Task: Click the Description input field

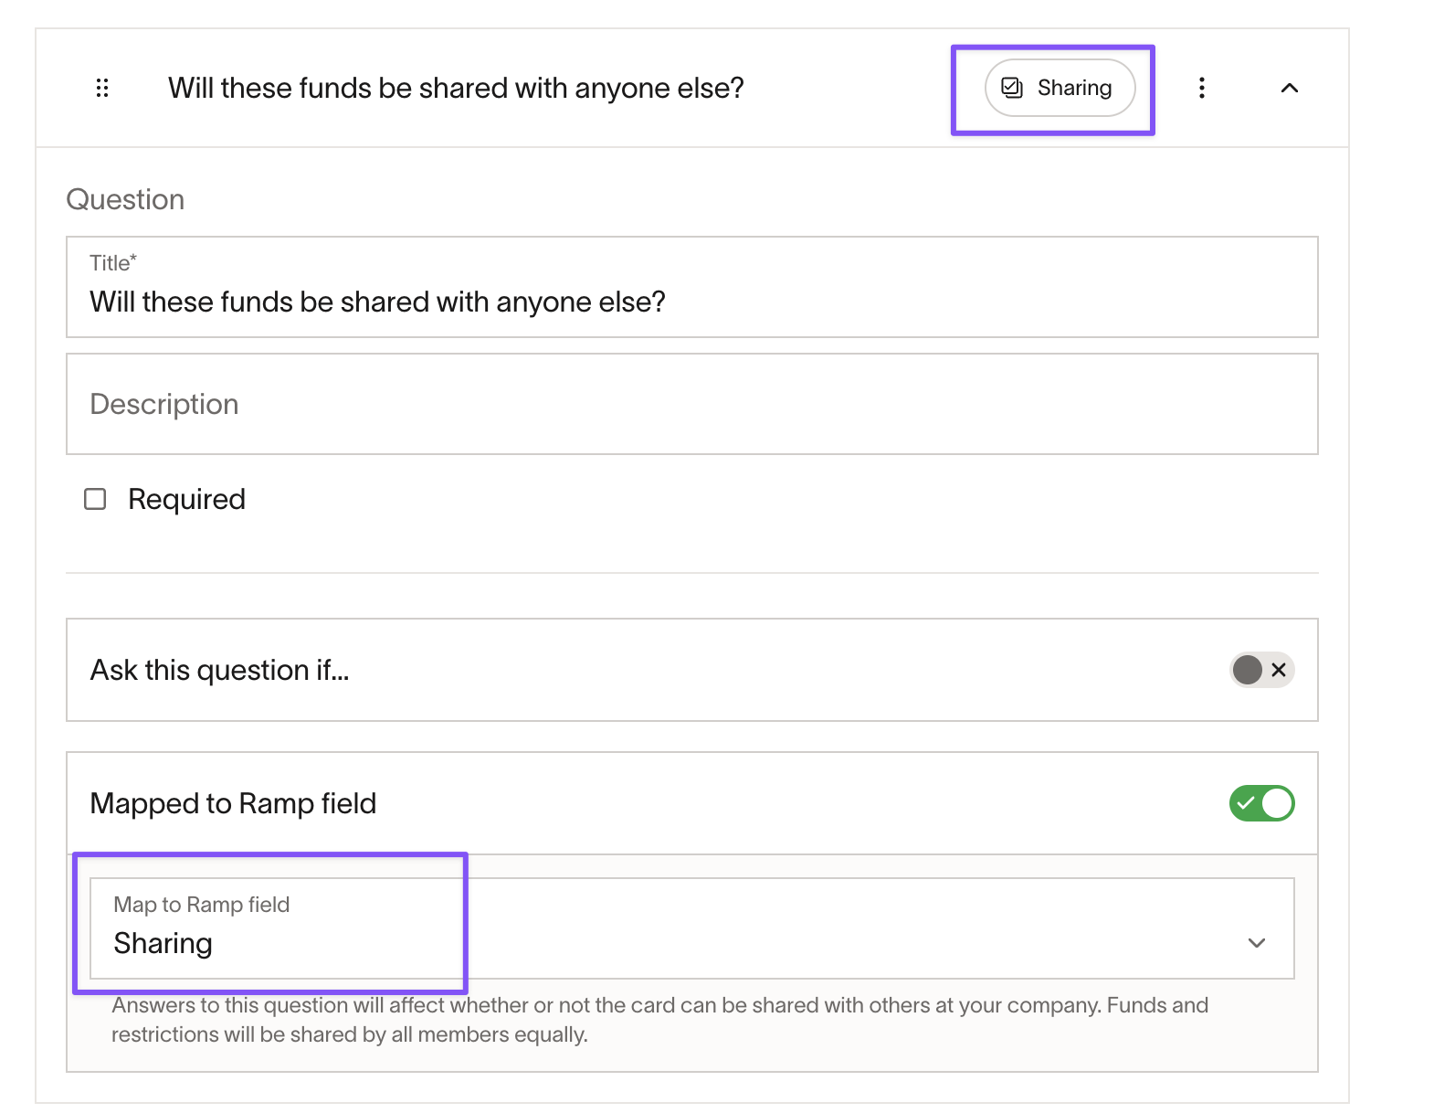Action: (692, 404)
